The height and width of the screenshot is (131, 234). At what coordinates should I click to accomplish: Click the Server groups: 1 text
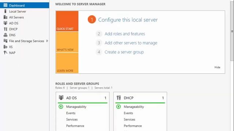(80, 88)
